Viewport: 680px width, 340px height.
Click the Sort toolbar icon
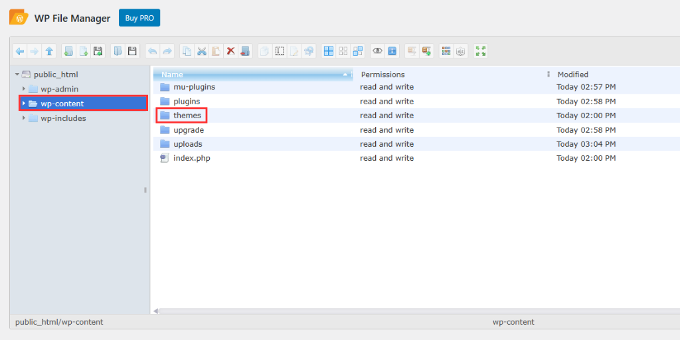pos(461,51)
